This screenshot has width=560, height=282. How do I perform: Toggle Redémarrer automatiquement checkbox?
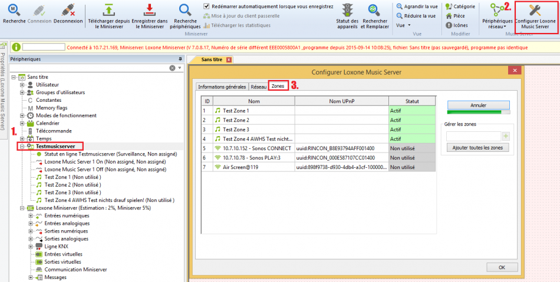pos(206,6)
